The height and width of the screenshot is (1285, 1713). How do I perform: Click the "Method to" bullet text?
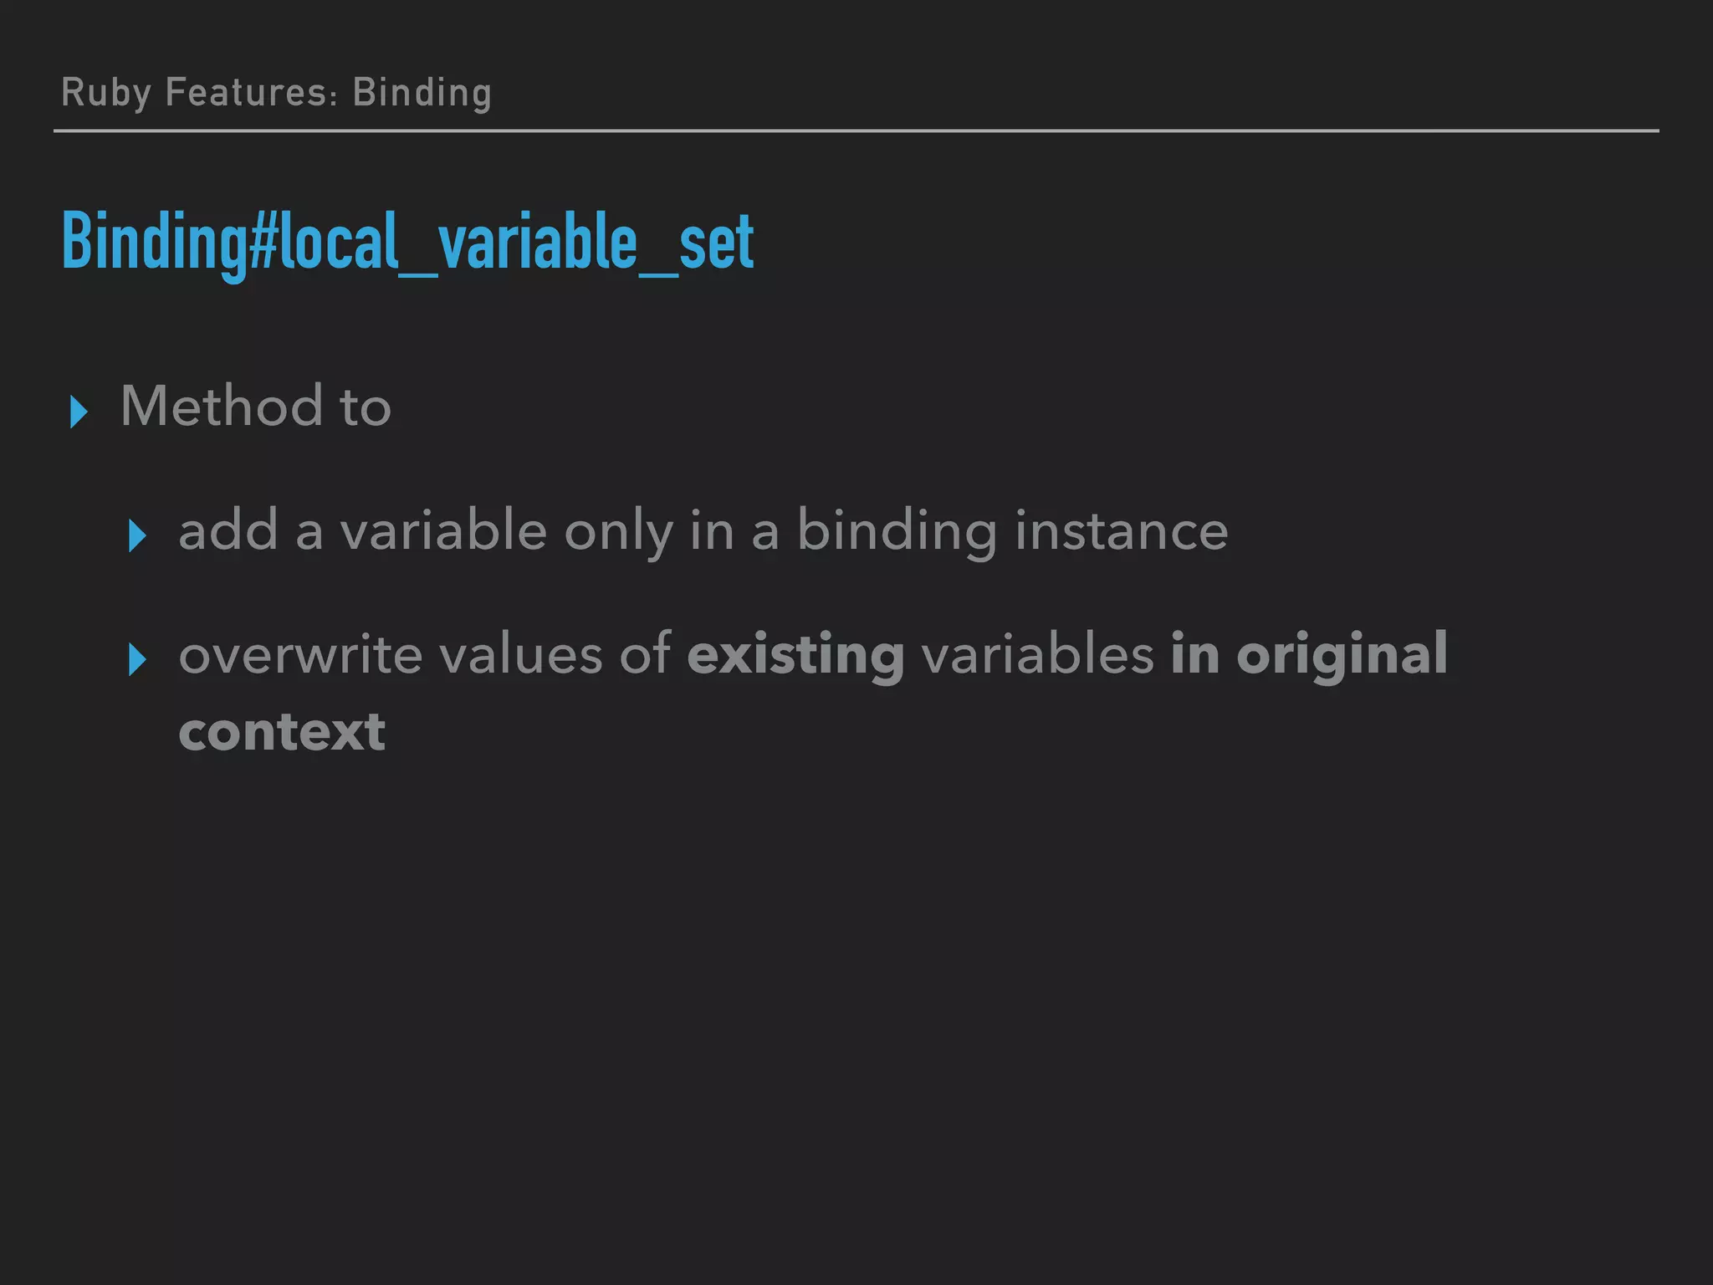pos(255,407)
